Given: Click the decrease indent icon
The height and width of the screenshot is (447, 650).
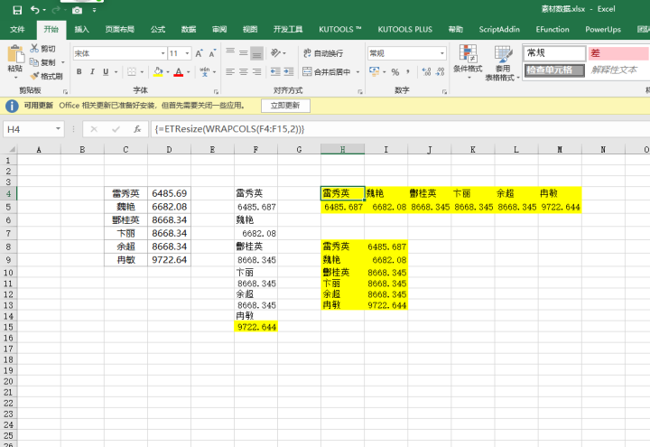Looking at the screenshot, I should (275, 71).
